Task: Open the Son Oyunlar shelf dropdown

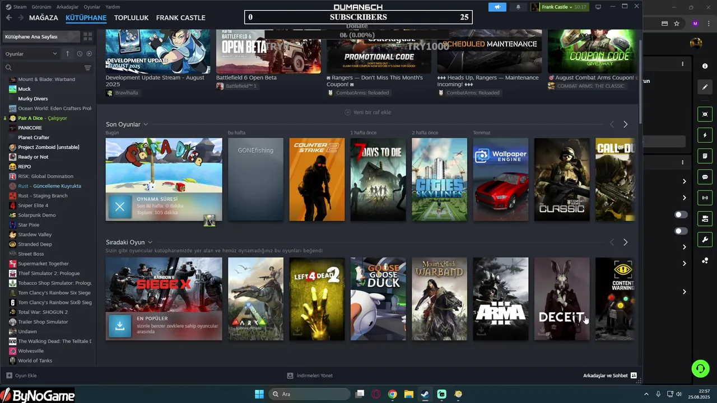Action: pos(146,124)
